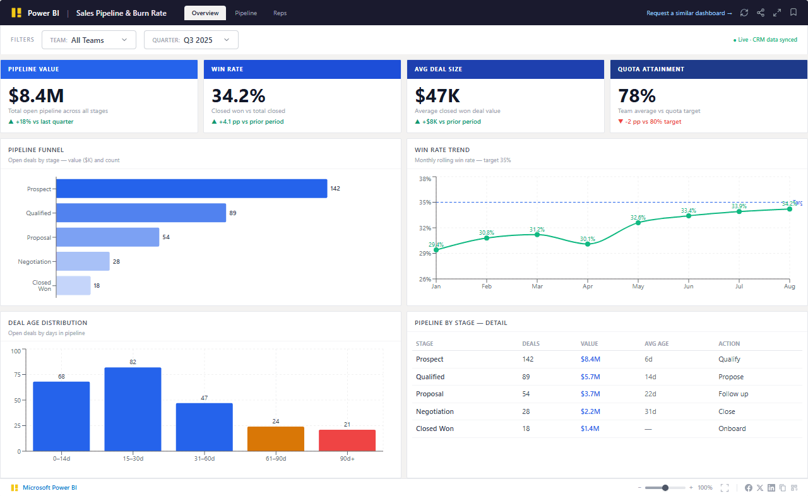Click the 0–14d deal age bar
808x496 pixels.
pyautogui.click(x=61, y=416)
